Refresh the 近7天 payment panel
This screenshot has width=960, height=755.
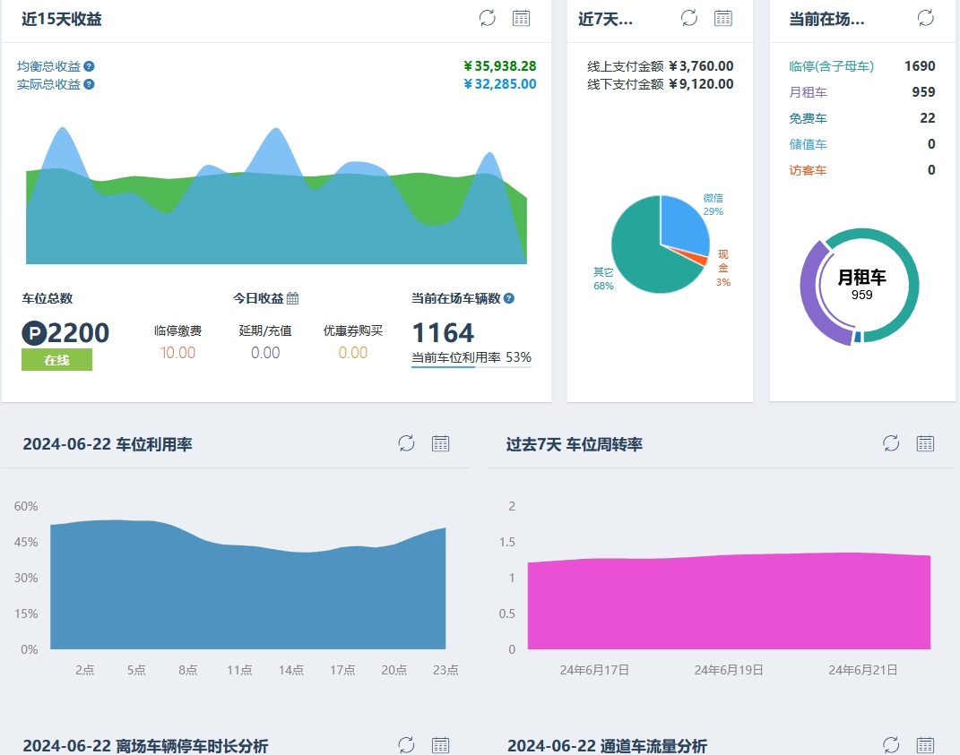coord(689,18)
